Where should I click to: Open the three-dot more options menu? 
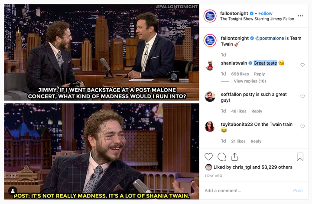pyautogui.click(x=300, y=16)
